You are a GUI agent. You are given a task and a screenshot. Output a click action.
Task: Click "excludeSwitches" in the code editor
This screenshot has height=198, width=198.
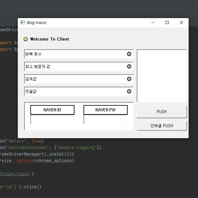coord(28,147)
